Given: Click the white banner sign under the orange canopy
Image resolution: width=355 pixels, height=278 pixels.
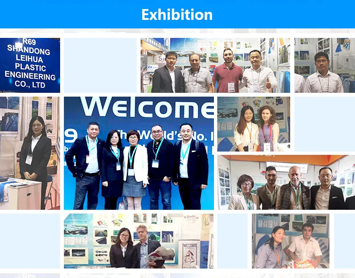Looking at the screenshot, I should click(x=287, y=167).
